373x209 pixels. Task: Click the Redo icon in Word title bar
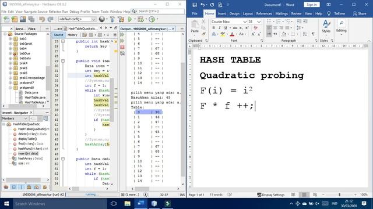[x=212, y=5]
